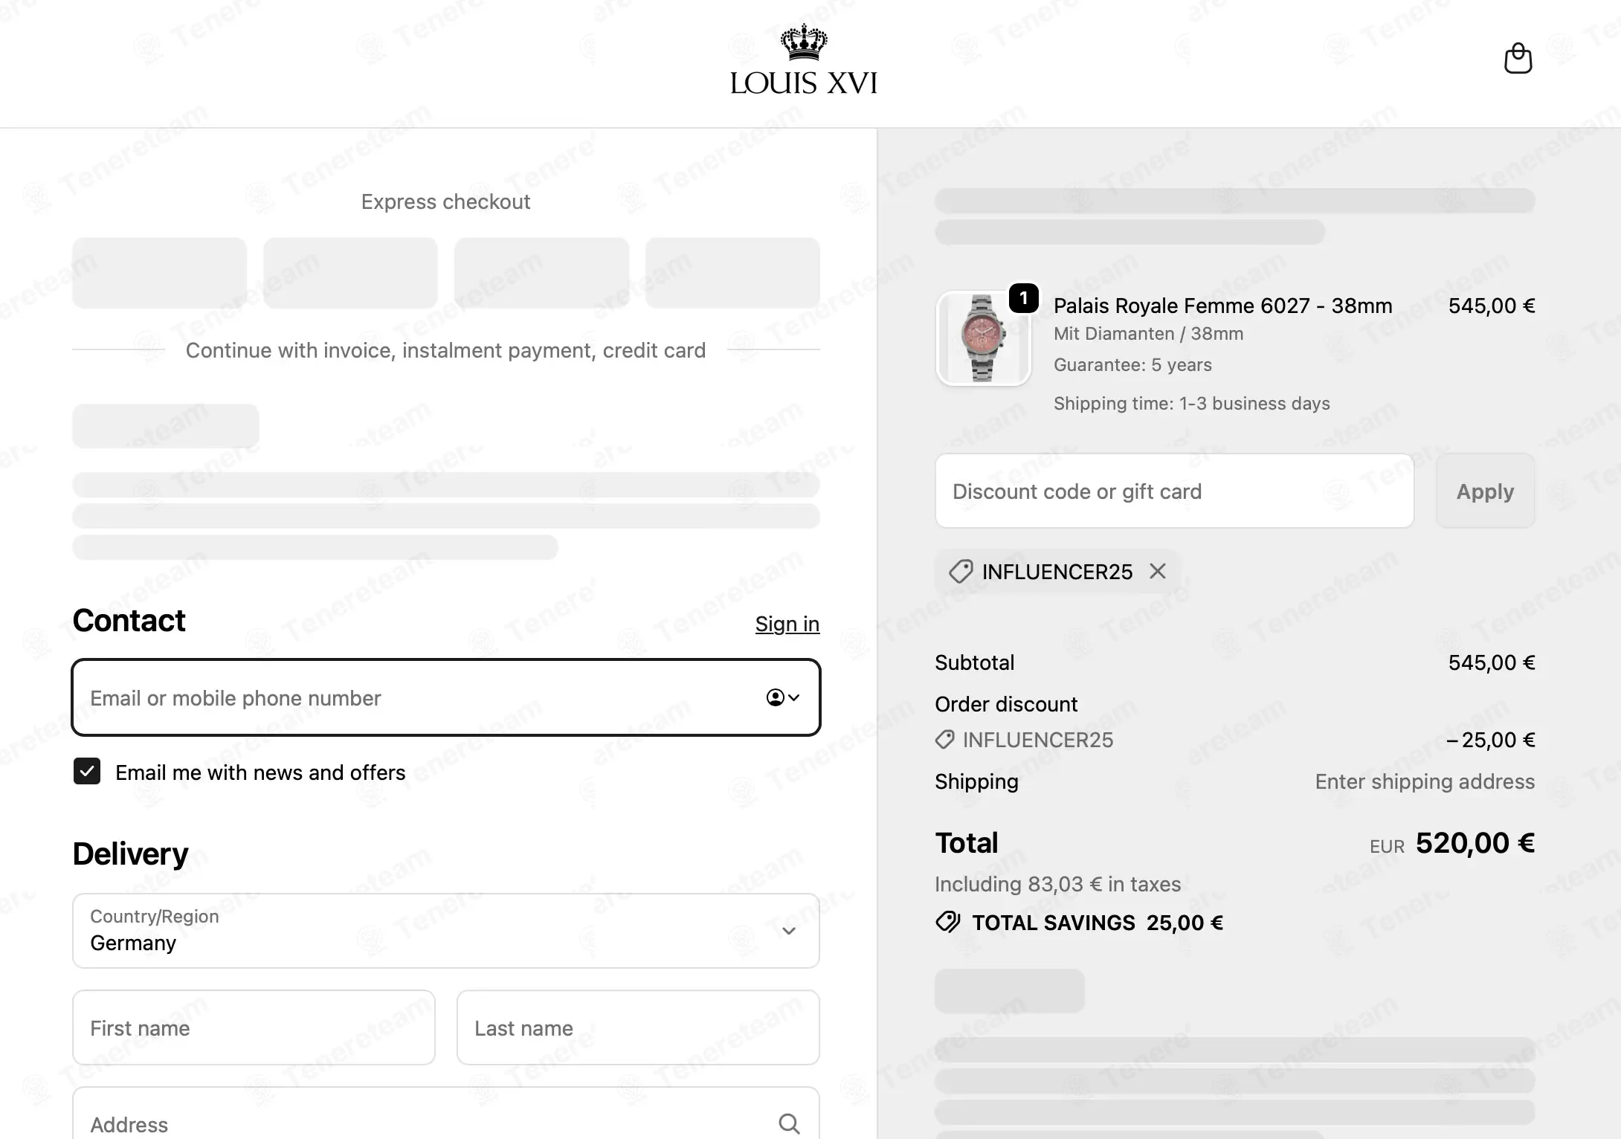Click the Email or mobile phone number field
This screenshot has width=1621, height=1139.
pyautogui.click(x=446, y=697)
